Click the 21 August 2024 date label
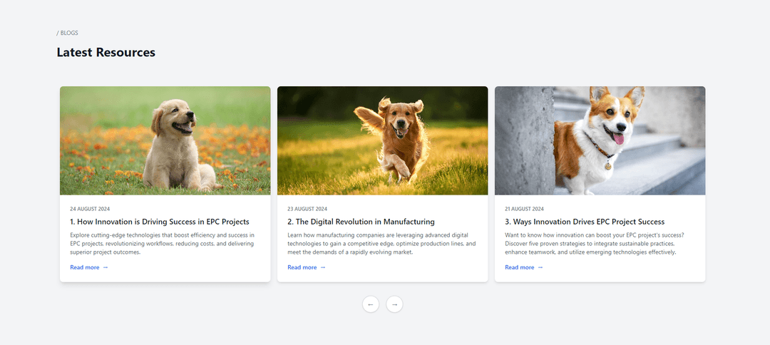 click(x=524, y=209)
